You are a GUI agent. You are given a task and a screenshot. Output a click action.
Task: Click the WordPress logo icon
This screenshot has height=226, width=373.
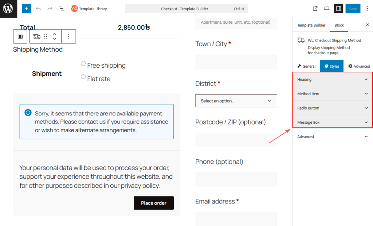click(x=8, y=8)
